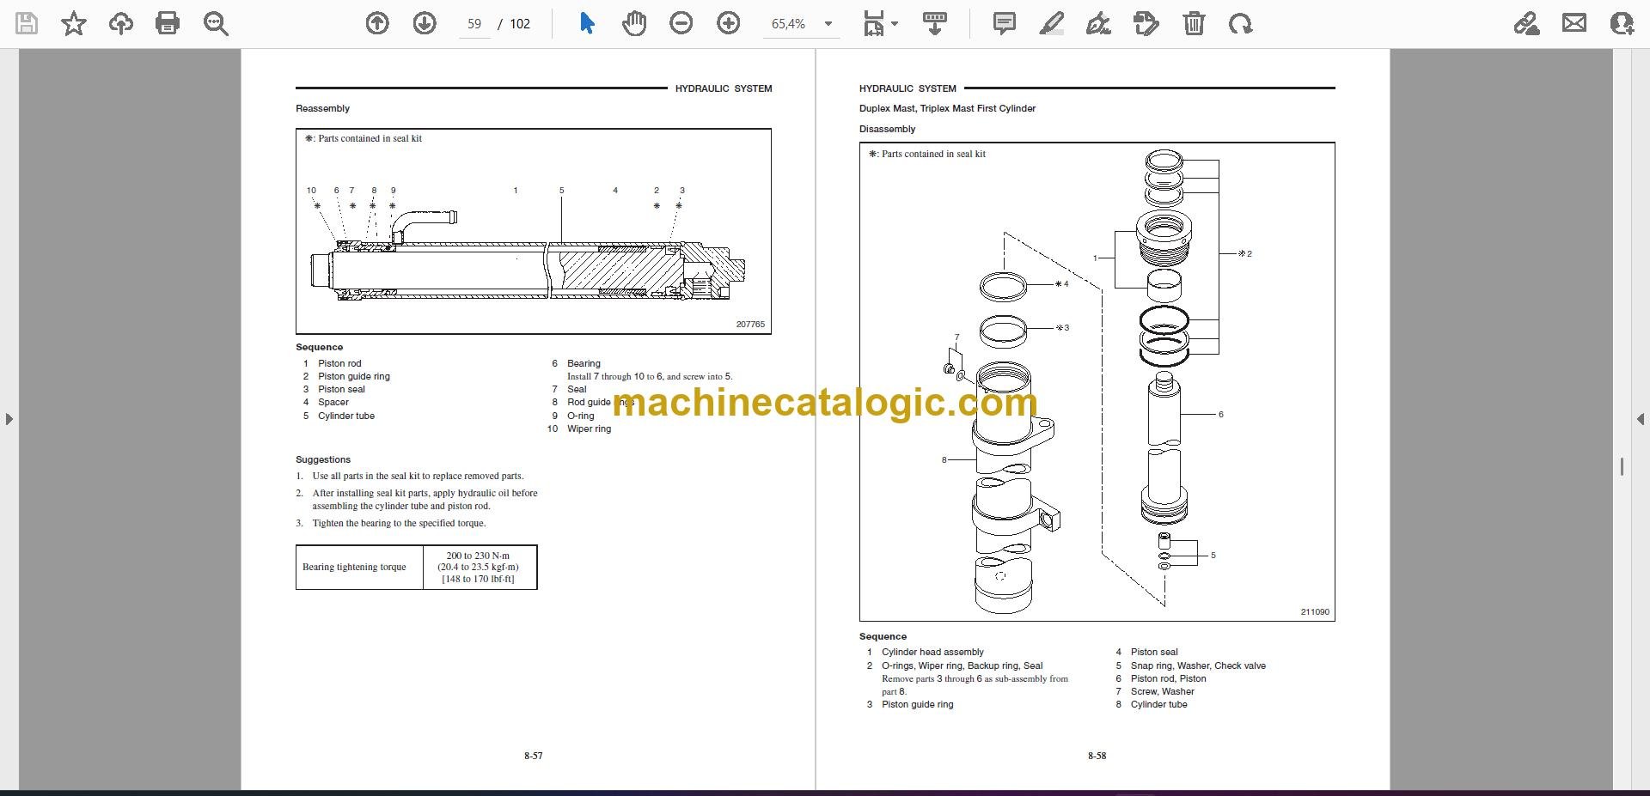
Task: Click the Save file icon
Action: (27, 23)
